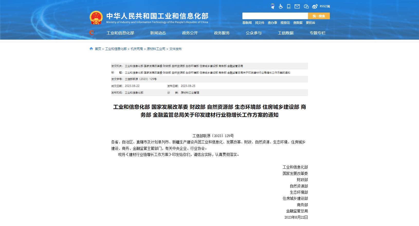Viewport: 419px width, 226px height.
Task: Click the 成文日期 value 2023-08-22
Action: (132, 86)
